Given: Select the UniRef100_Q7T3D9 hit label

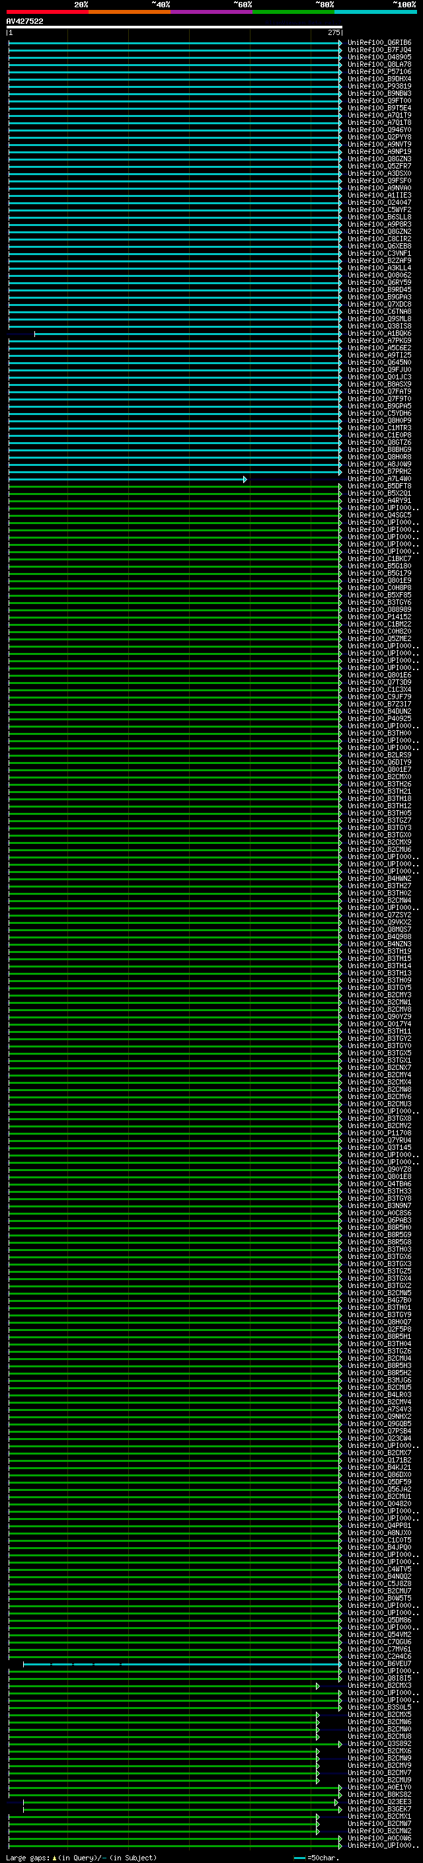Looking at the screenshot, I should click(379, 682).
